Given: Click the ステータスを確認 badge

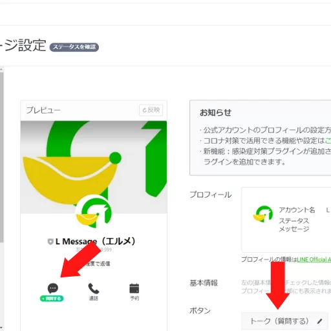Looking at the screenshot, I should [x=74, y=47].
